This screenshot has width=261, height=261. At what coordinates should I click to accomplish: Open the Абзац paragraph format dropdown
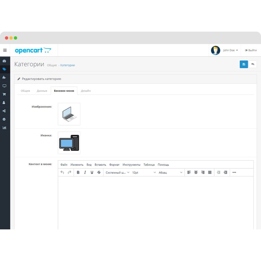171,173
